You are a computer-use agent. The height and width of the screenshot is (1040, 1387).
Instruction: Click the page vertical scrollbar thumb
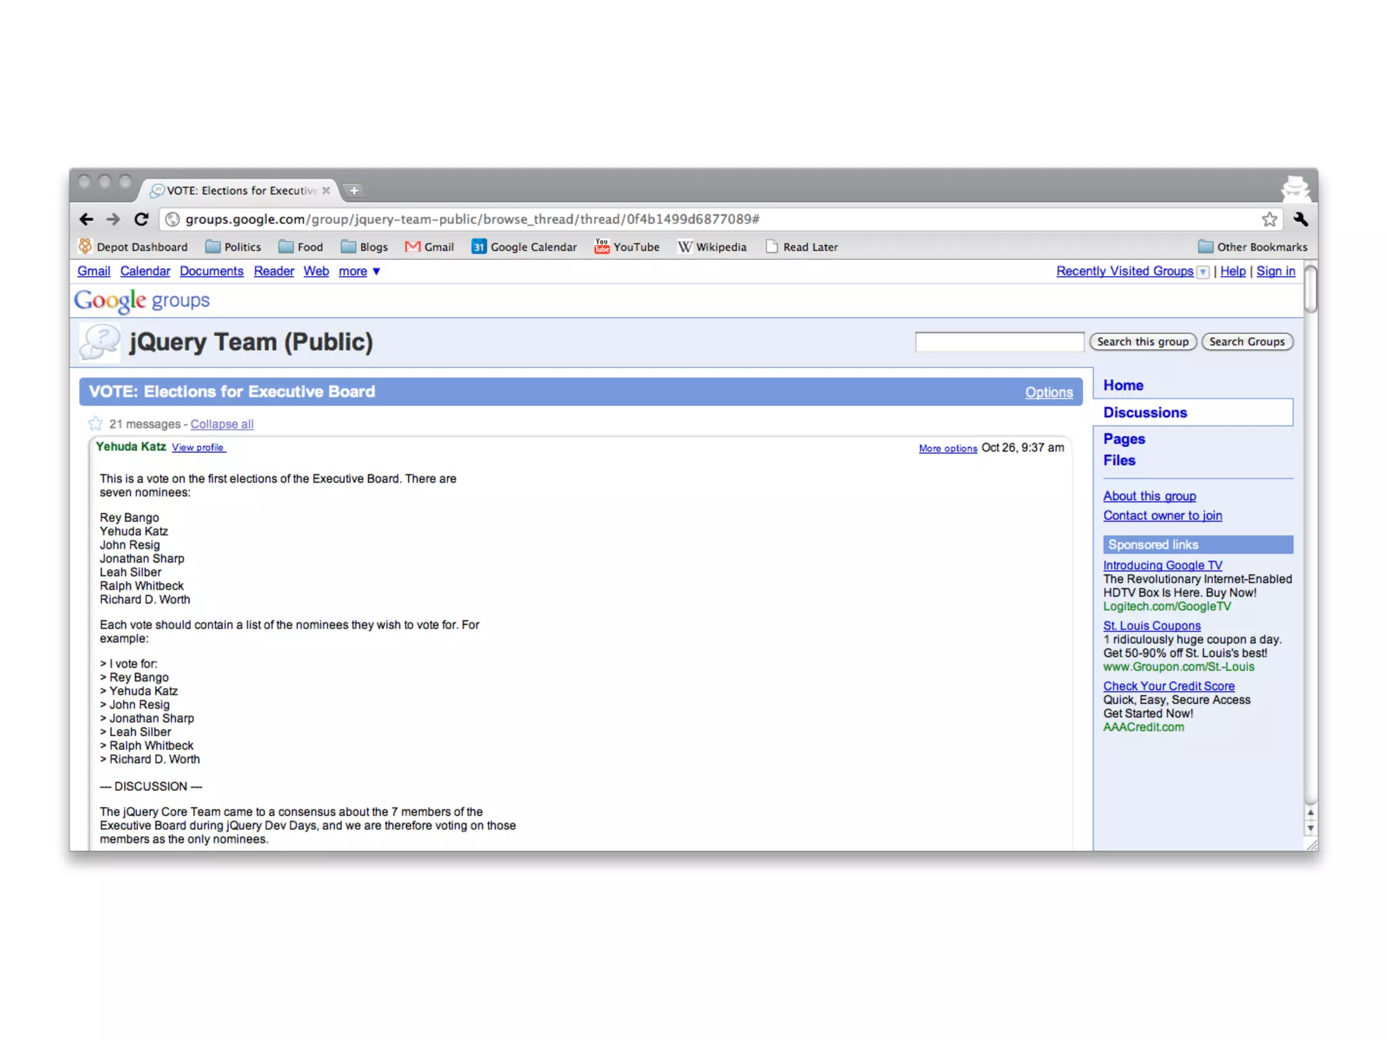pyautogui.click(x=1310, y=290)
